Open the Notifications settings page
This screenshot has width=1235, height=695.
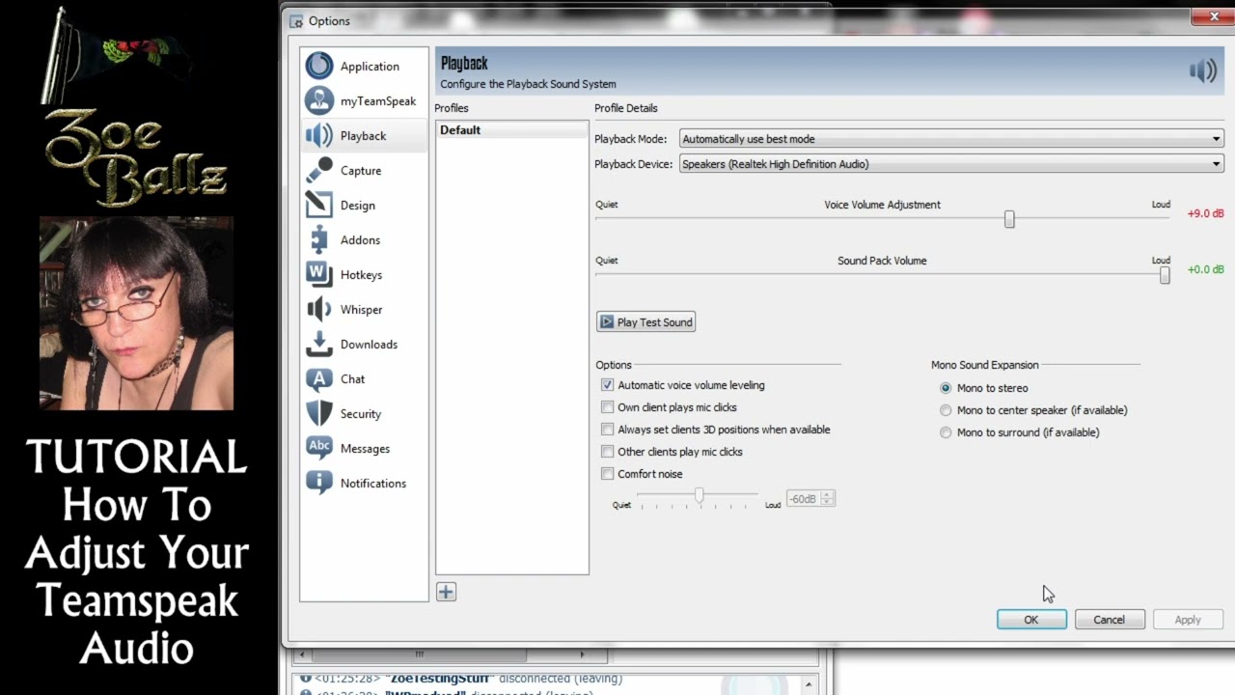[364, 483]
